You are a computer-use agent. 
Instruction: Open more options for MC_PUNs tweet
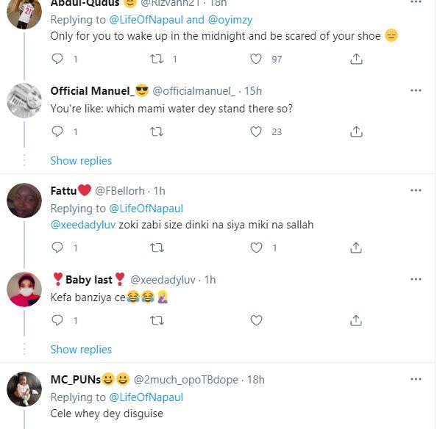(x=416, y=379)
